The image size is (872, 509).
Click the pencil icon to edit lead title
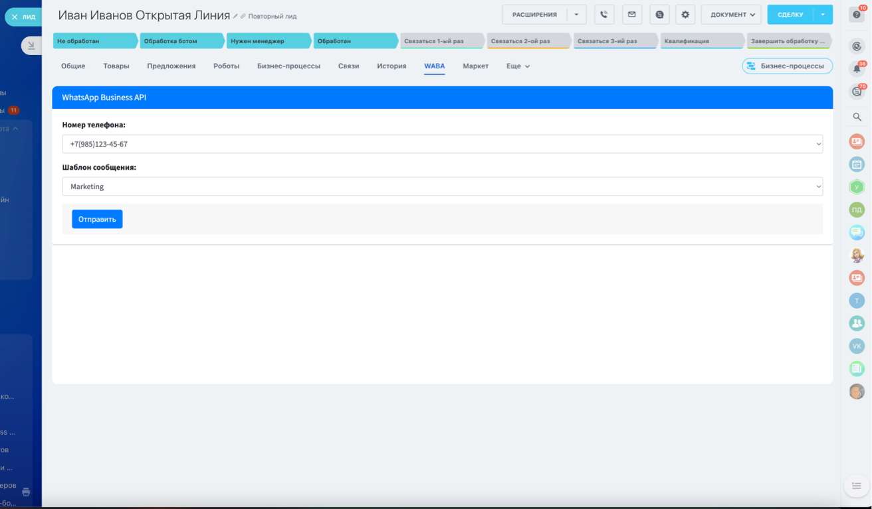pyautogui.click(x=235, y=16)
